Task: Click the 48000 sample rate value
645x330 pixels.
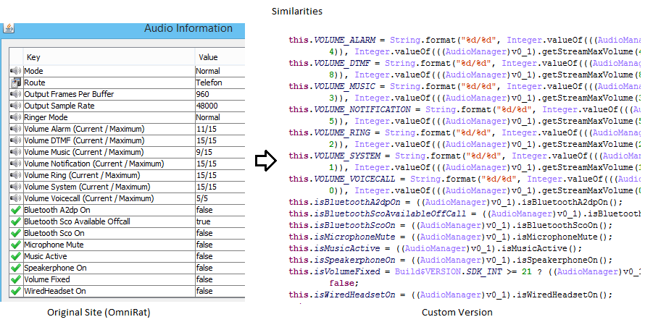Action: tap(207, 106)
